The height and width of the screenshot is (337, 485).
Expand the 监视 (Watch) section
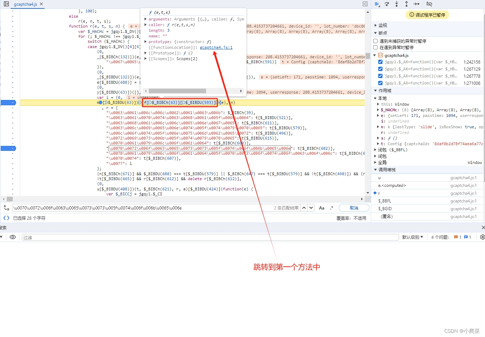pos(375,25)
